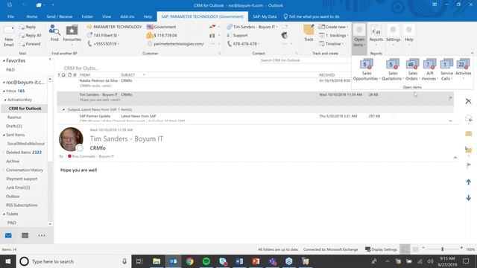Flag the message from the reading pane

(x=469, y=165)
